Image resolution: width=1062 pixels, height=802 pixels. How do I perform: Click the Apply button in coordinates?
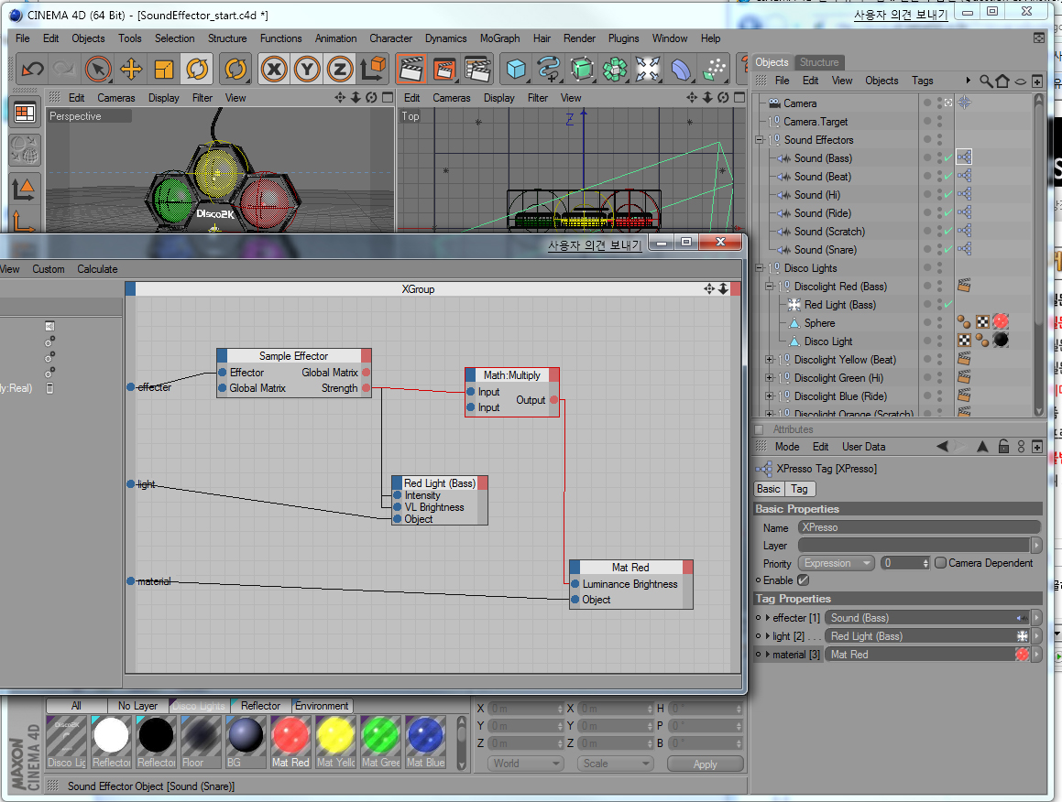[x=705, y=764]
